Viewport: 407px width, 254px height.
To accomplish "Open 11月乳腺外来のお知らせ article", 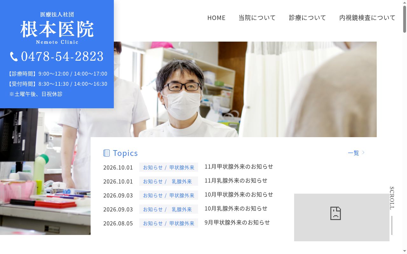I will [236, 180].
